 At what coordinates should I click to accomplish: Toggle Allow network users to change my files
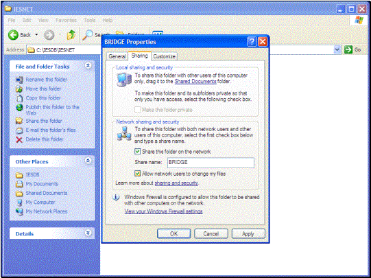[137, 174]
